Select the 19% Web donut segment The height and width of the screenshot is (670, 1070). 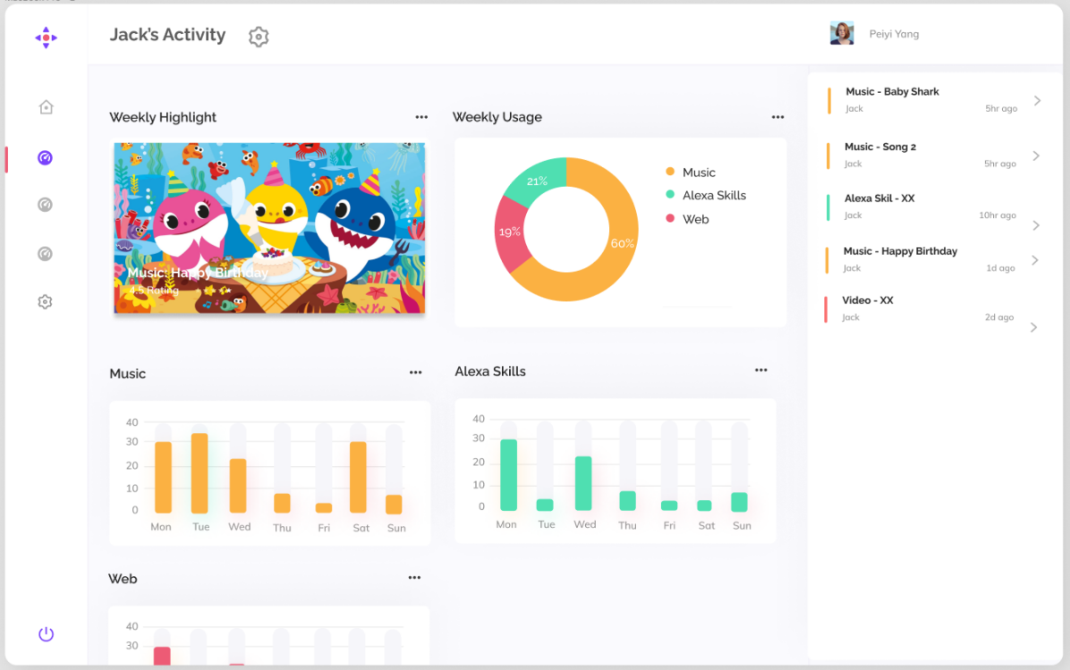(510, 233)
